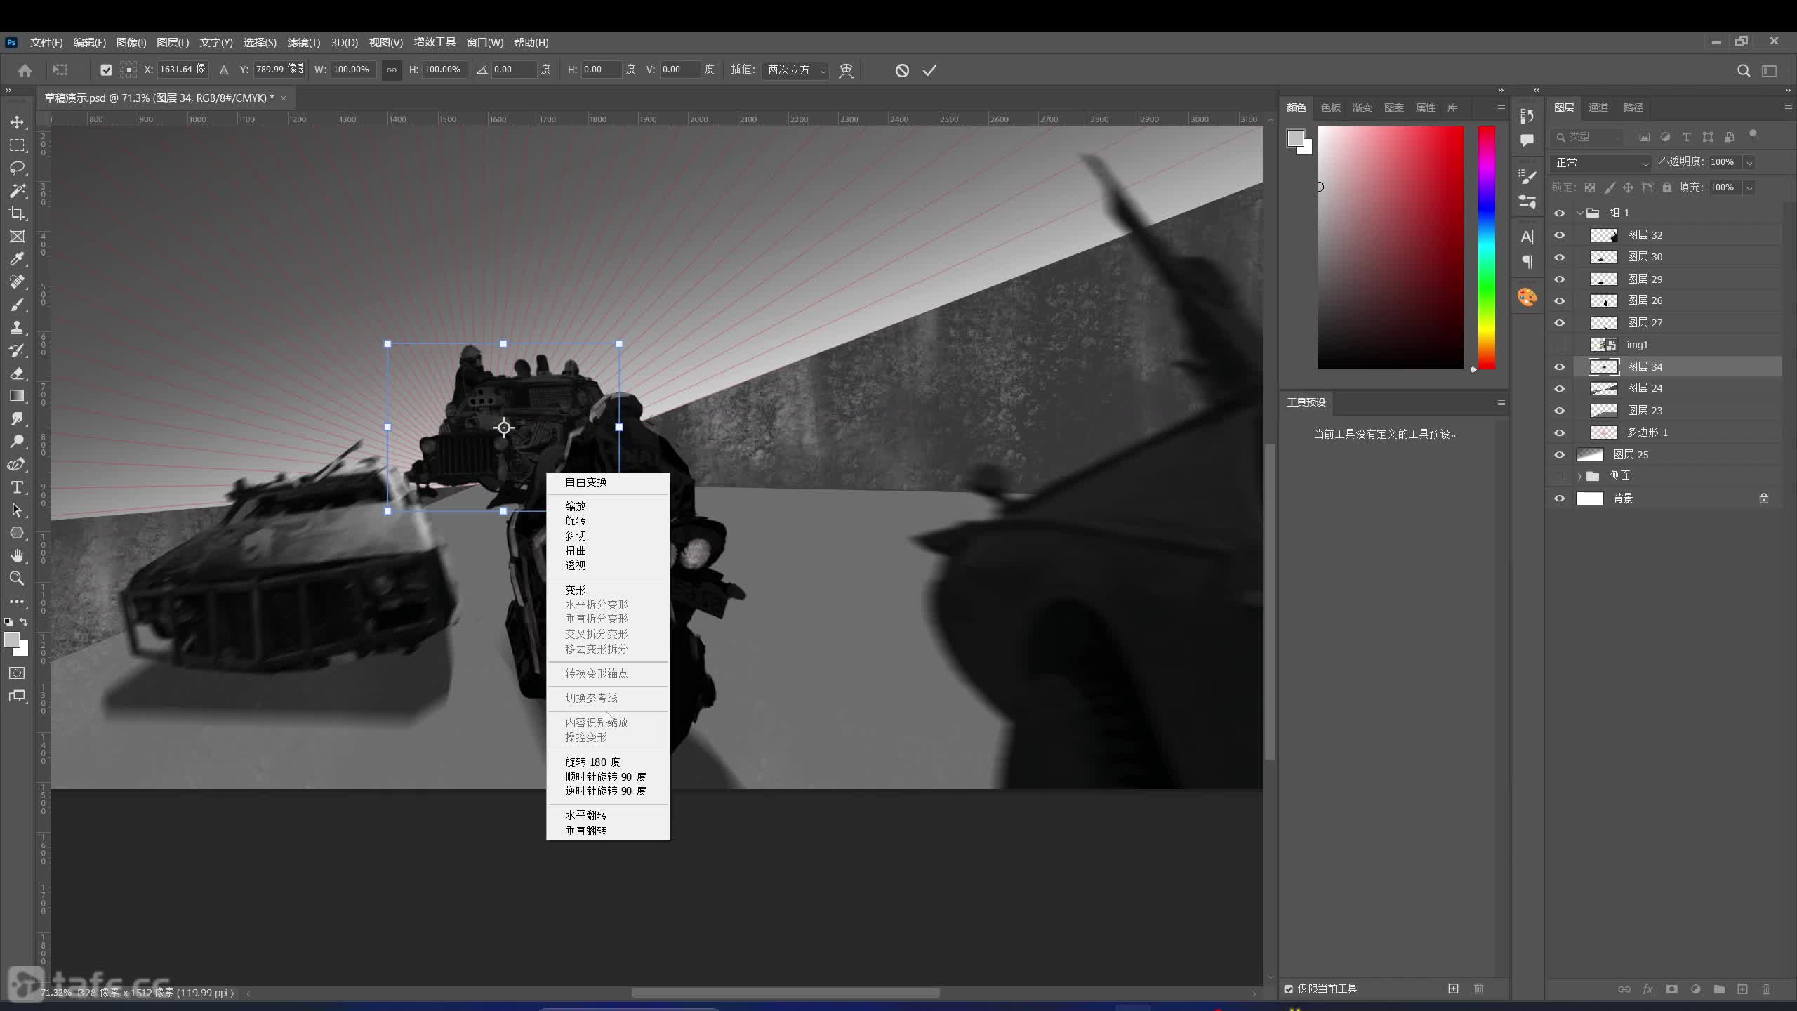Choose 自由变换 from context menu

click(x=608, y=482)
